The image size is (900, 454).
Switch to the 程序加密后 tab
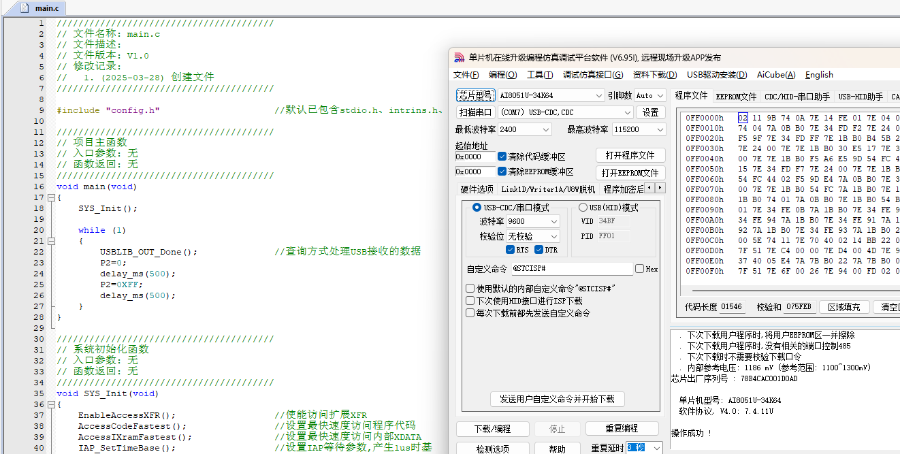(623, 189)
